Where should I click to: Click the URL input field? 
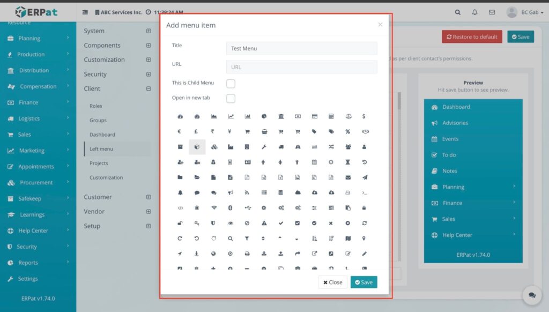tap(302, 67)
